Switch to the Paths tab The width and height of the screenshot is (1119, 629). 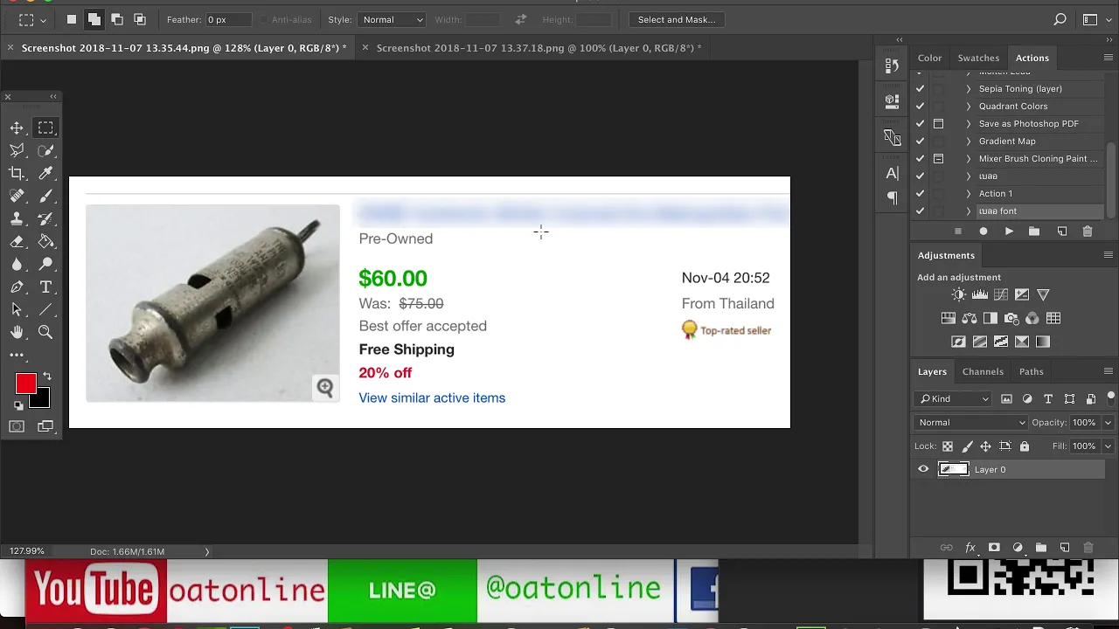click(x=1031, y=371)
